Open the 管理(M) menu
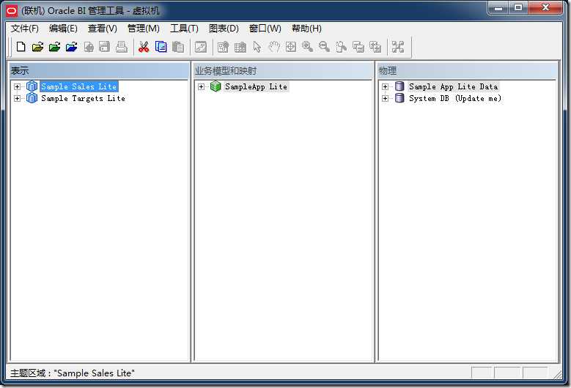The image size is (571, 388). tap(144, 29)
